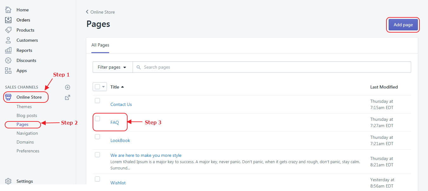Check the Contact Us page checkbox

click(x=97, y=101)
